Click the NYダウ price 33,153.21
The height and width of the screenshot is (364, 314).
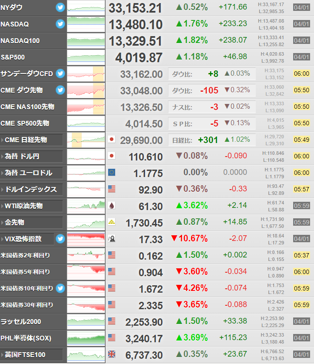[136, 8]
